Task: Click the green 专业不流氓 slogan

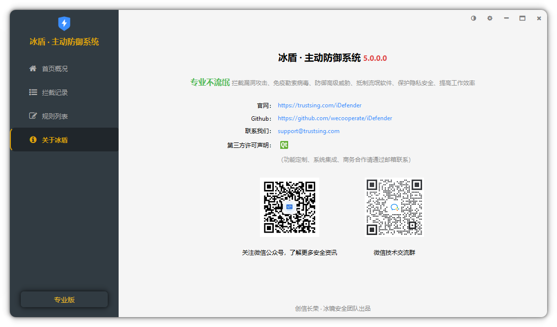Action: point(210,83)
